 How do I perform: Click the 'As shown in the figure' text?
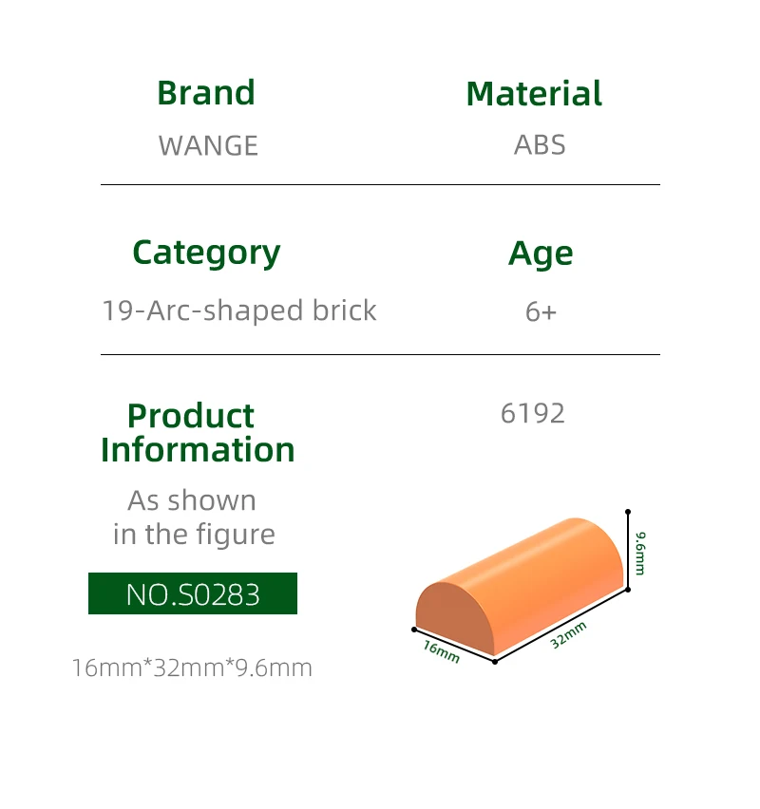193,517
